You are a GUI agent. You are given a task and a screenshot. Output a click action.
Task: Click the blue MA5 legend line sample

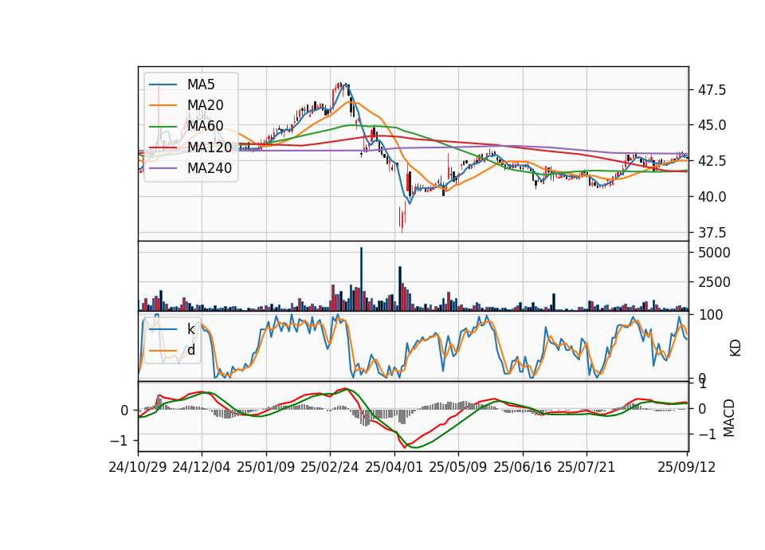coord(163,84)
